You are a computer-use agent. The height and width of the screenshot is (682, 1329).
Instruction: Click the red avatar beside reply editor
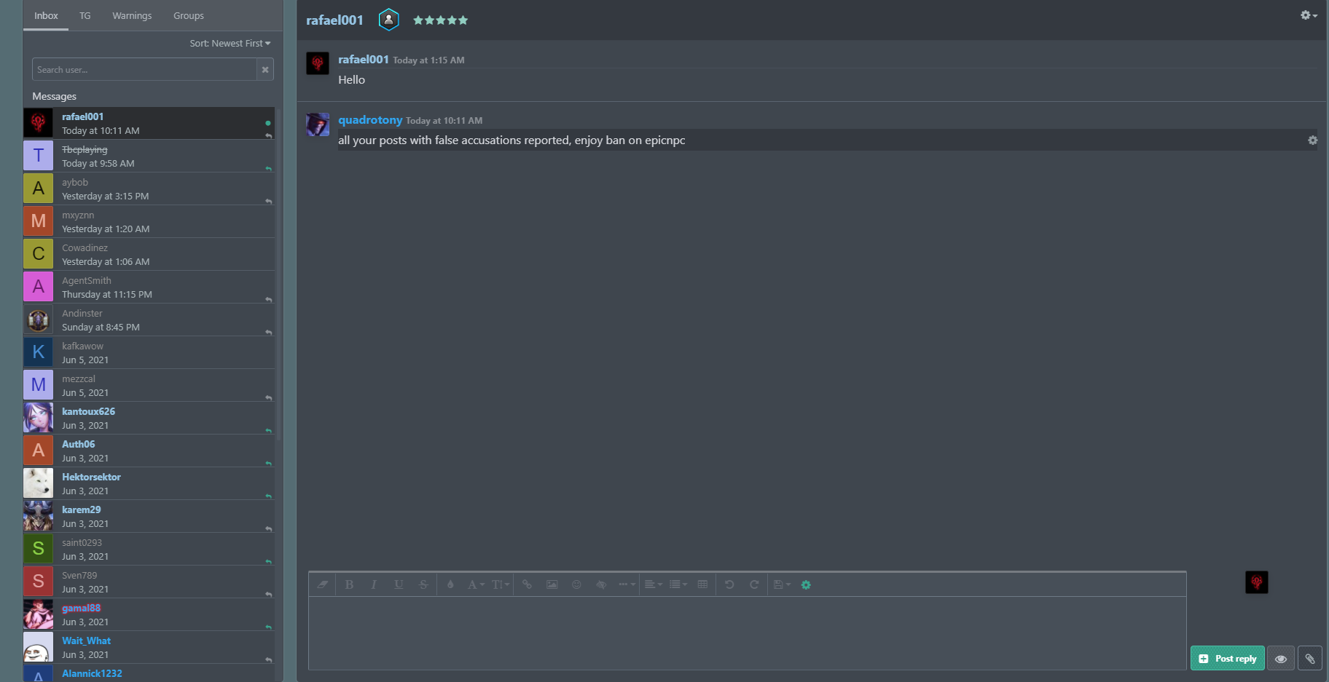coord(1257,582)
